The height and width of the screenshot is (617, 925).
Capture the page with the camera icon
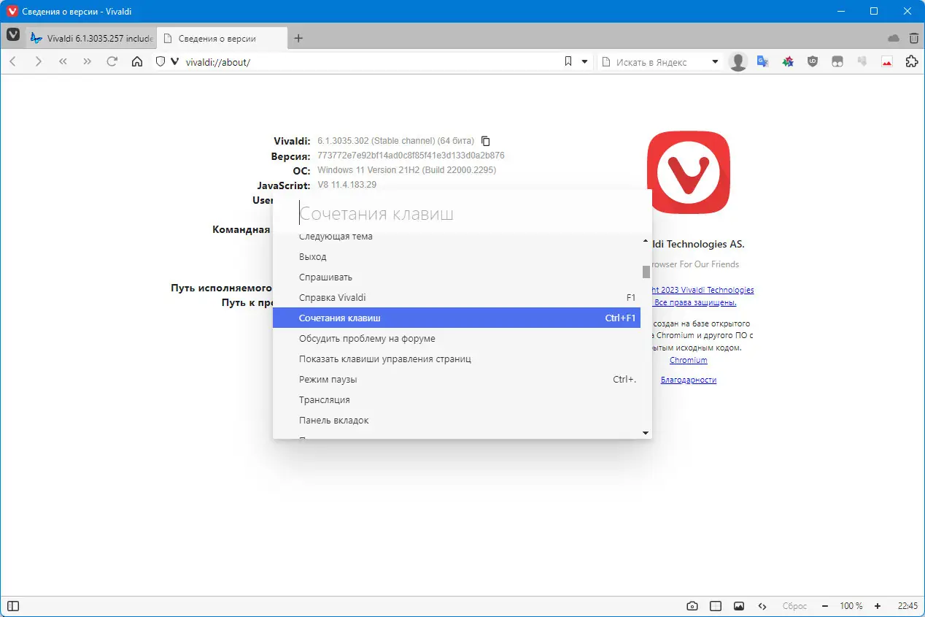point(692,606)
